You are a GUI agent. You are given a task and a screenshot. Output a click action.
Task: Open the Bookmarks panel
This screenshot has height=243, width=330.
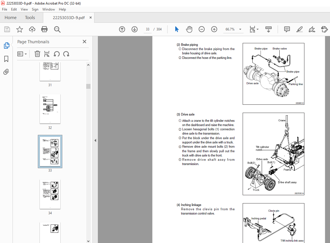tap(6, 59)
